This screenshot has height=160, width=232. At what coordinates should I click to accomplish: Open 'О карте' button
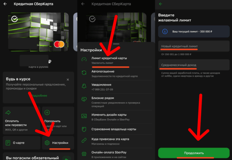click(21, 143)
